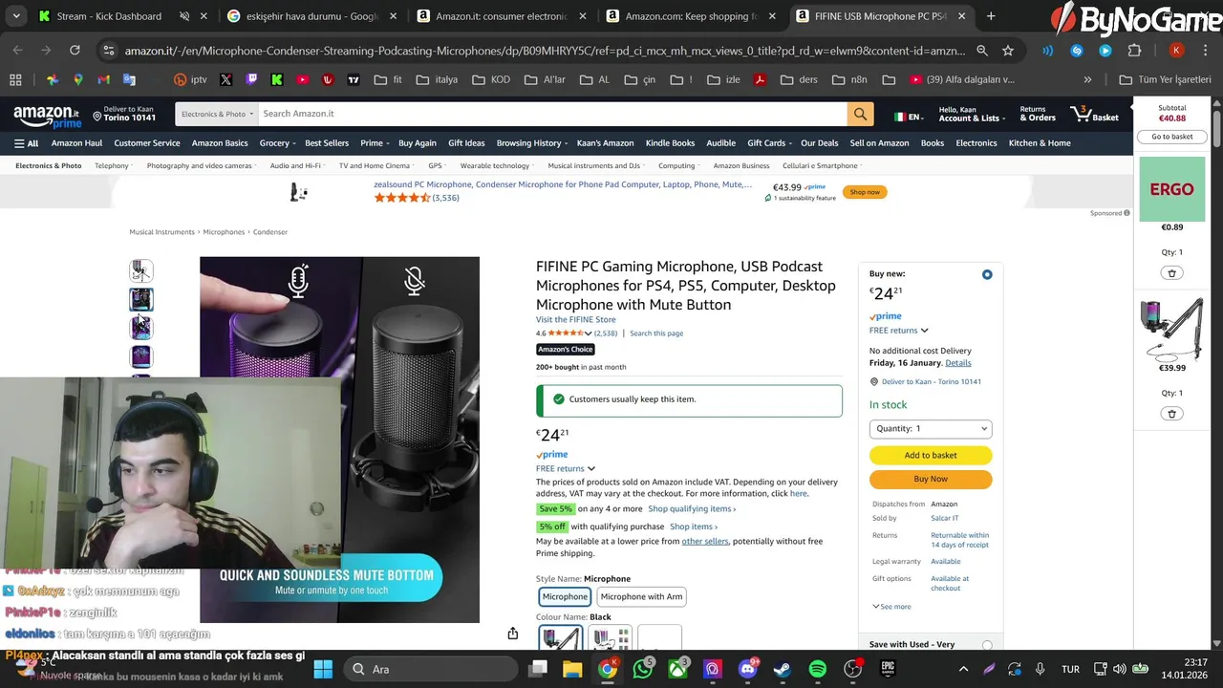Expand the EN language selector
This screenshot has width=1223, height=688.
pyautogui.click(x=908, y=117)
